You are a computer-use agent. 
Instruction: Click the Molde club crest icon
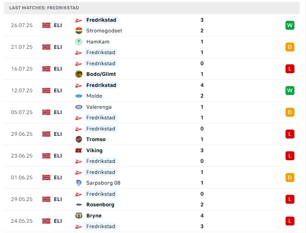tap(79, 96)
